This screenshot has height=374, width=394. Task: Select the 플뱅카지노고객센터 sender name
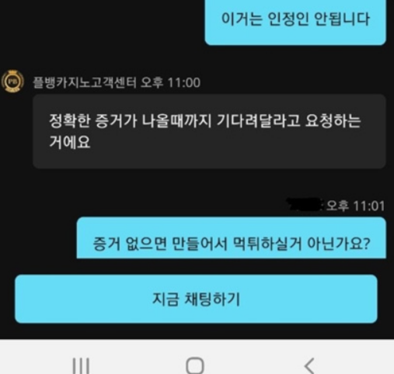tap(85, 83)
